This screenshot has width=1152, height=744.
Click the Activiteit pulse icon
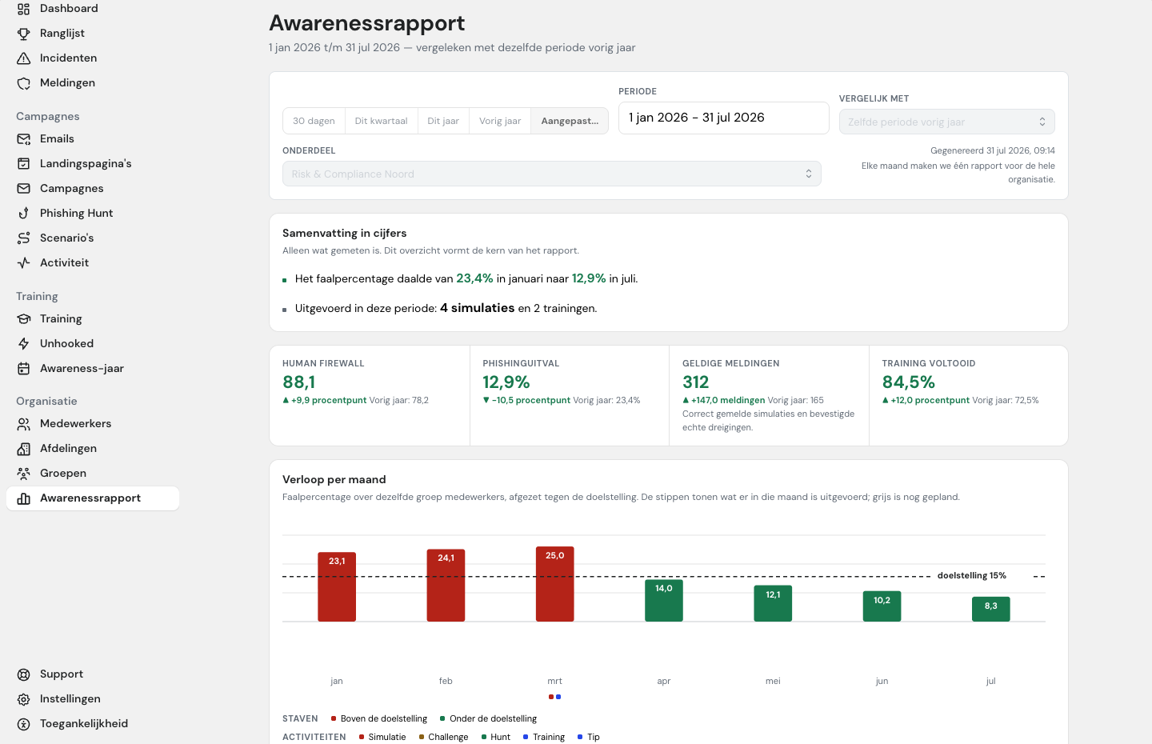pyautogui.click(x=24, y=263)
